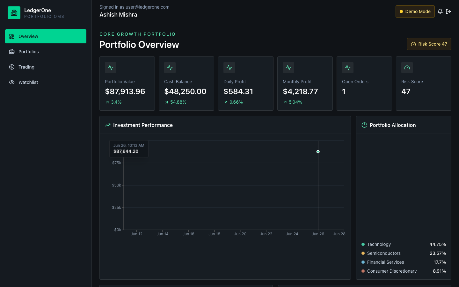This screenshot has width=459, height=287.
Task: Click the Financial Services 17.7% value
Action: coord(440,262)
